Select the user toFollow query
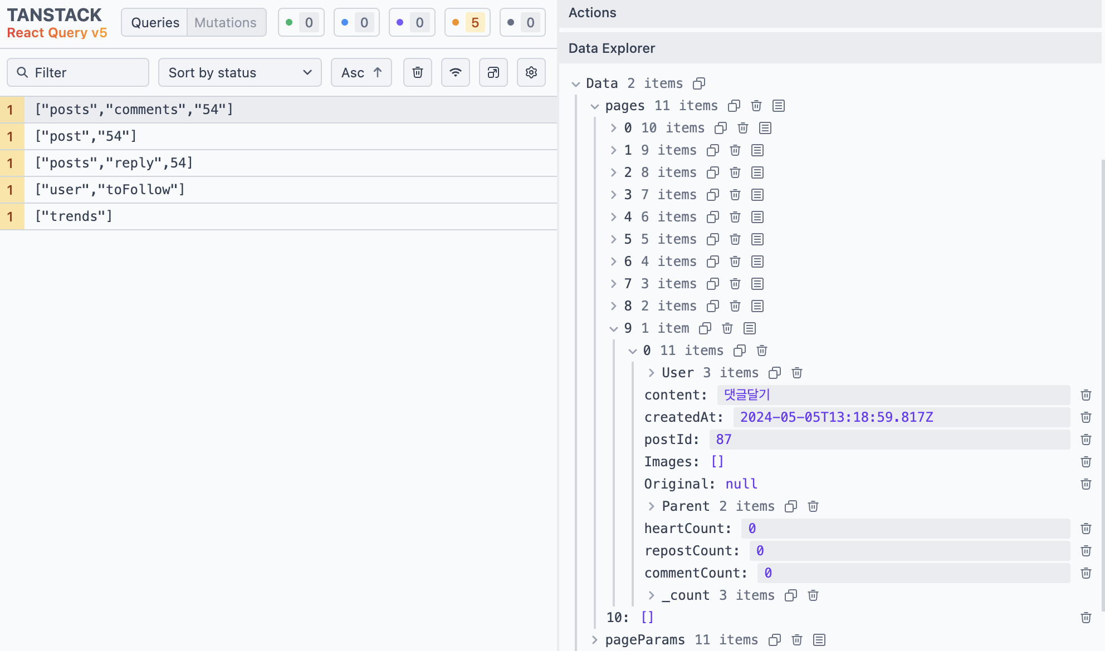1105x651 pixels. click(x=278, y=190)
